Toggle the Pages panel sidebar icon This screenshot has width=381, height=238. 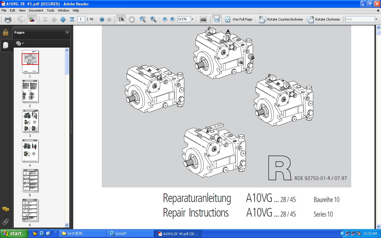click(x=6, y=45)
